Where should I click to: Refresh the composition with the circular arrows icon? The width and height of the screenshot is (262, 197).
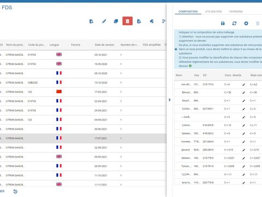point(234,24)
